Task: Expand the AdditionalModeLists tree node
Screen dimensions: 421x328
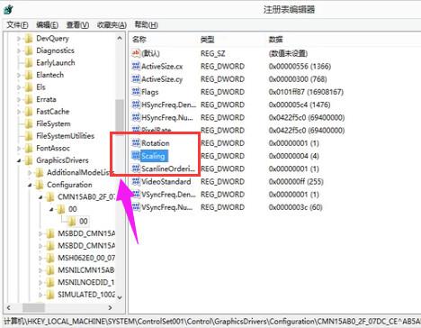Action: pos(30,173)
